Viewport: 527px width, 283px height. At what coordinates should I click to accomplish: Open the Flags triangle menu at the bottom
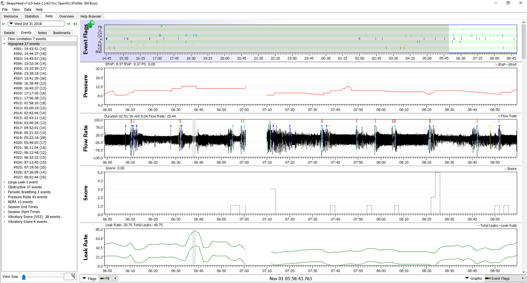84,278
